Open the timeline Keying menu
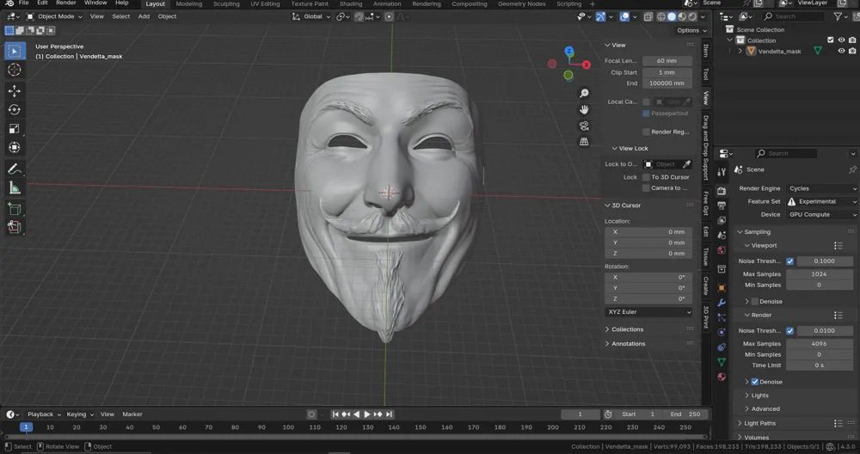 coord(79,414)
